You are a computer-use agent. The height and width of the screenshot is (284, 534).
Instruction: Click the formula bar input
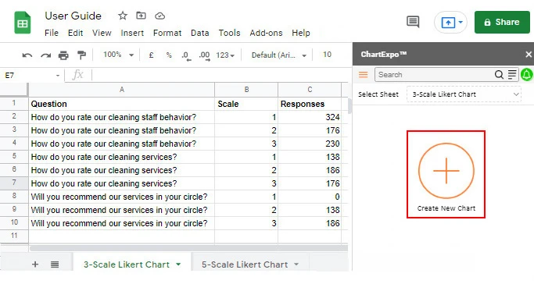pyautogui.click(x=220, y=75)
